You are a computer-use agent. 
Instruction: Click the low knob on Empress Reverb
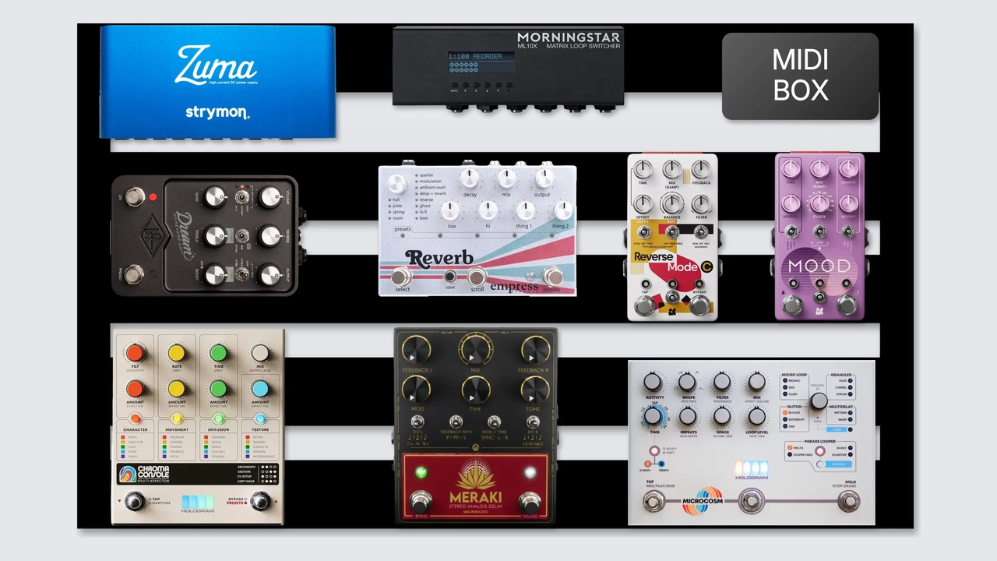tap(450, 210)
